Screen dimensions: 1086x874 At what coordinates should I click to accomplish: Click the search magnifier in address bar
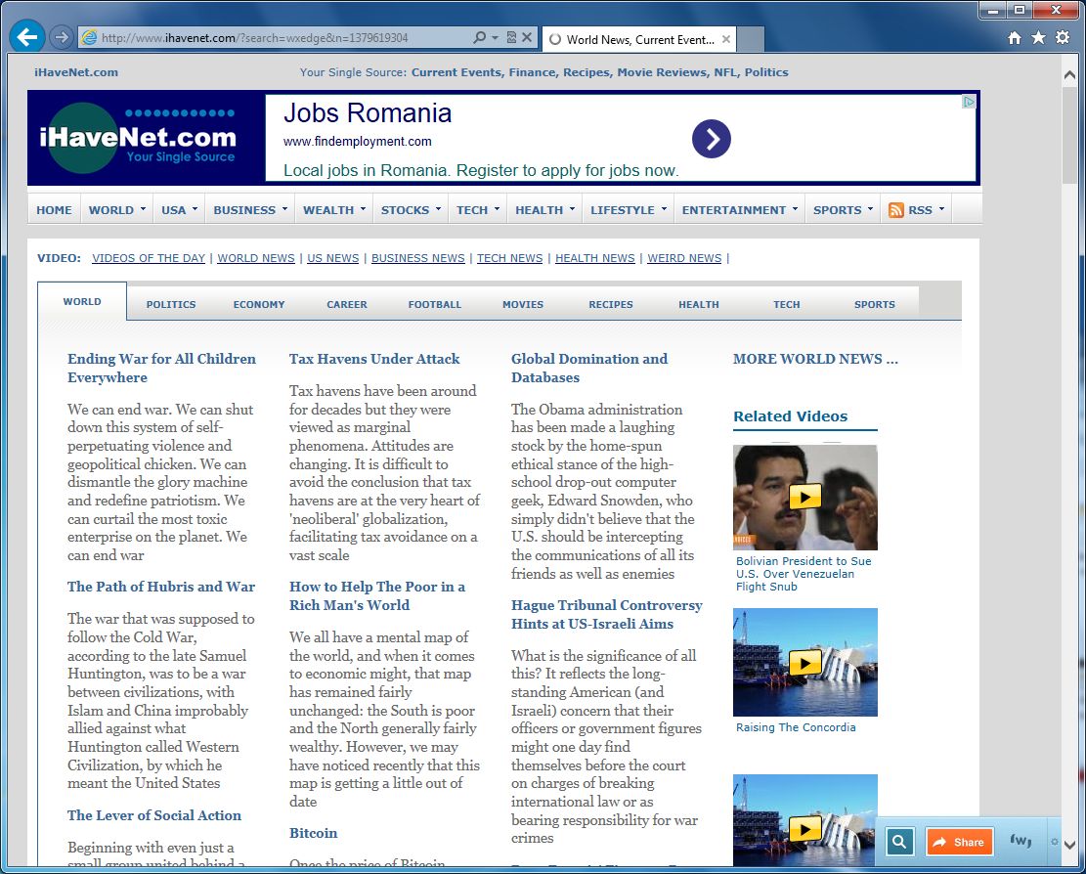click(479, 37)
